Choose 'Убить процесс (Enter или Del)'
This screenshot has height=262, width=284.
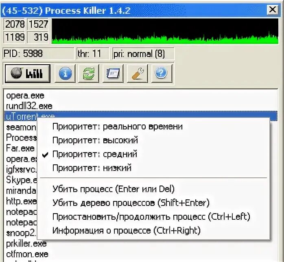(153, 189)
